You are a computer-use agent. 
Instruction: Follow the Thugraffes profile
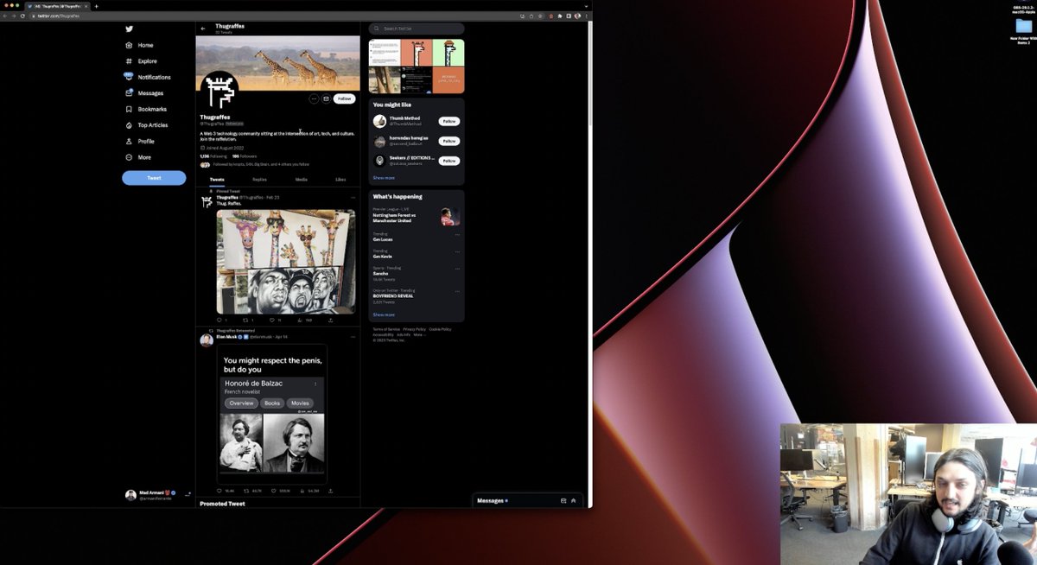tap(344, 98)
